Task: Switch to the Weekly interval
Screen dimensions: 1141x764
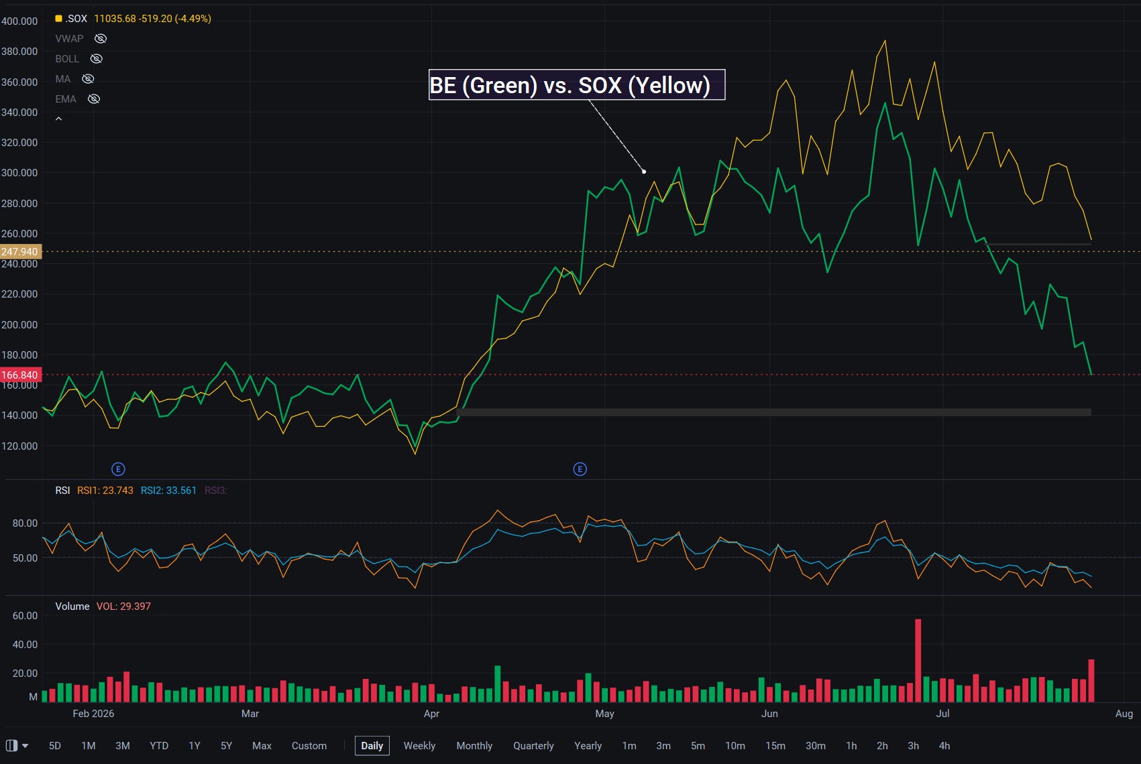Action: point(419,745)
